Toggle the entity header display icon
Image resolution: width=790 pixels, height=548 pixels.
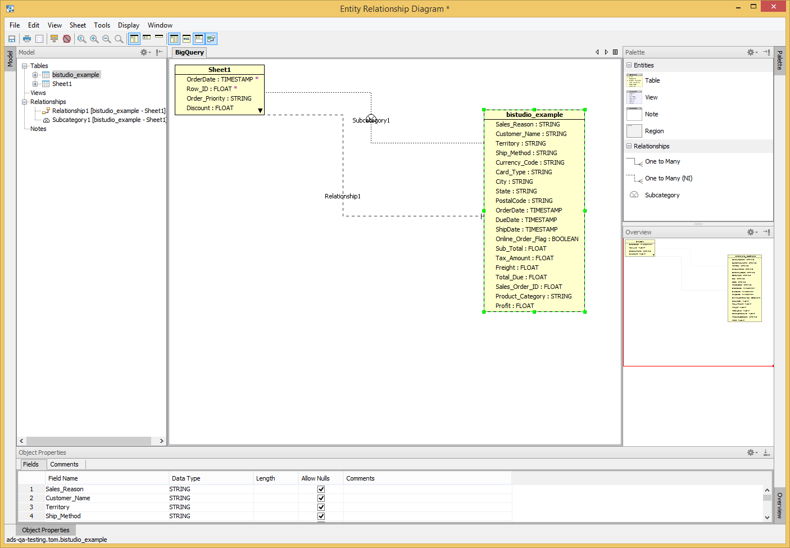(199, 39)
